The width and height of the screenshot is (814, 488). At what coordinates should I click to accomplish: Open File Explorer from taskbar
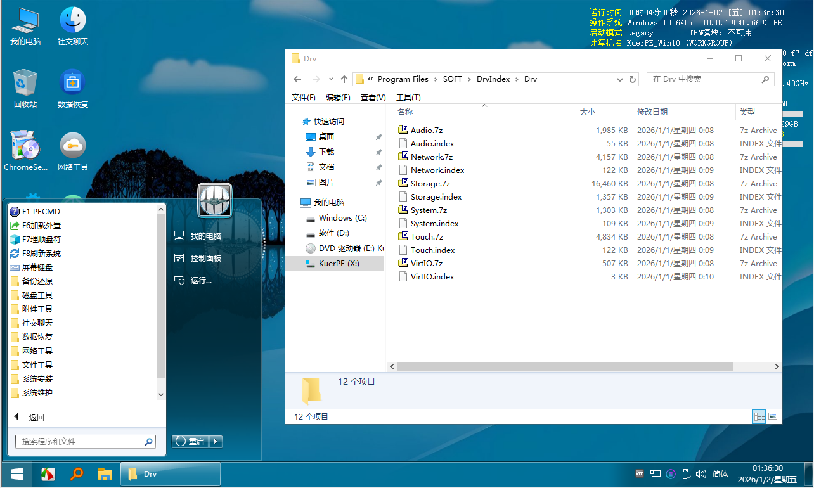[x=105, y=474]
